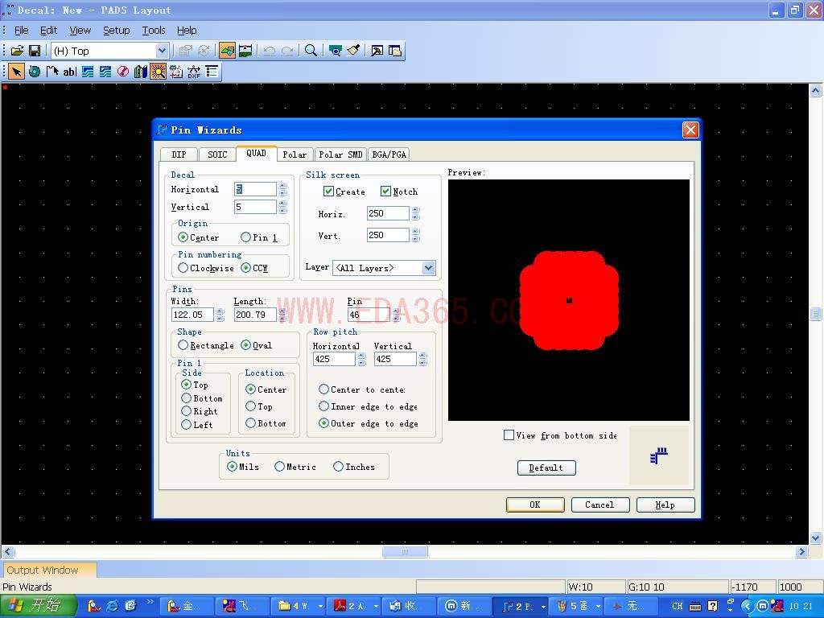Click the silk screen Vert. spinner

click(416, 235)
